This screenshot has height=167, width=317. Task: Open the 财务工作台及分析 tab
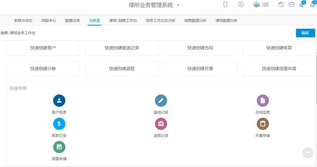click(161, 20)
